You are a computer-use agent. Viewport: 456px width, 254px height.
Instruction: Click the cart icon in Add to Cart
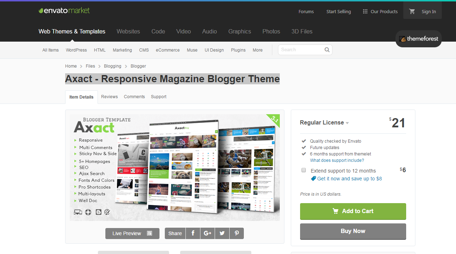coord(335,211)
